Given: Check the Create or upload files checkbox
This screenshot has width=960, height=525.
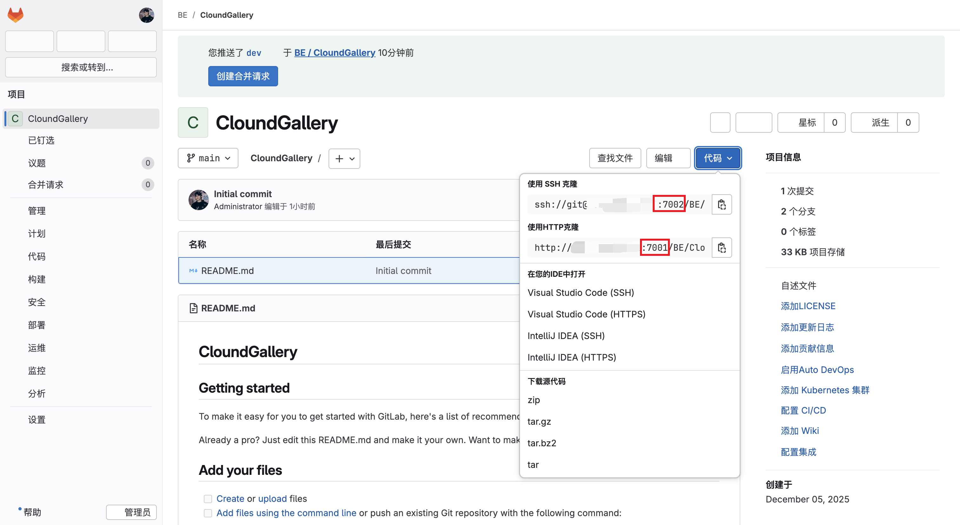Looking at the screenshot, I should coord(208,499).
